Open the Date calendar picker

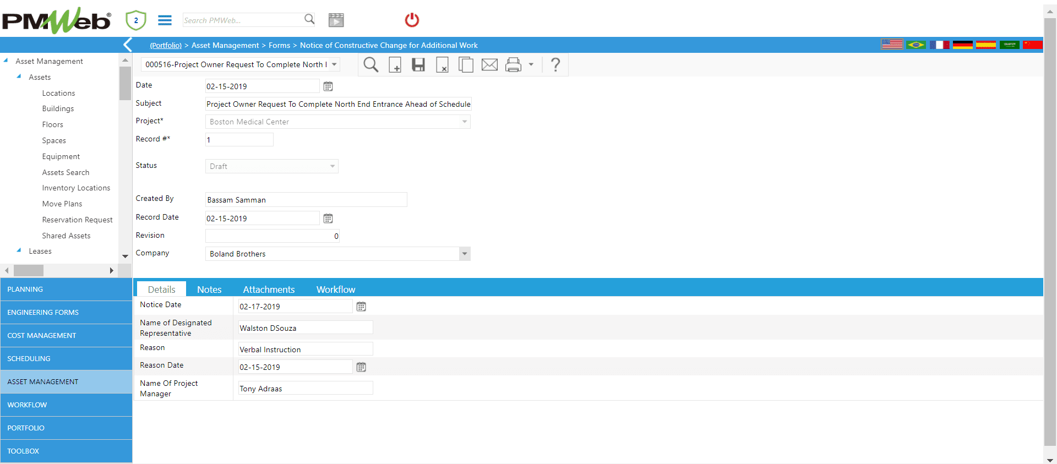click(x=328, y=86)
